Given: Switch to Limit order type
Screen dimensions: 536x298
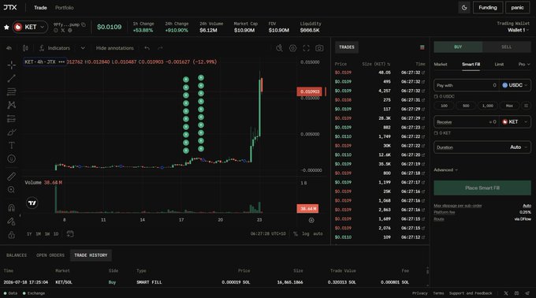Looking at the screenshot, I should pyautogui.click(x=499, y=64).
